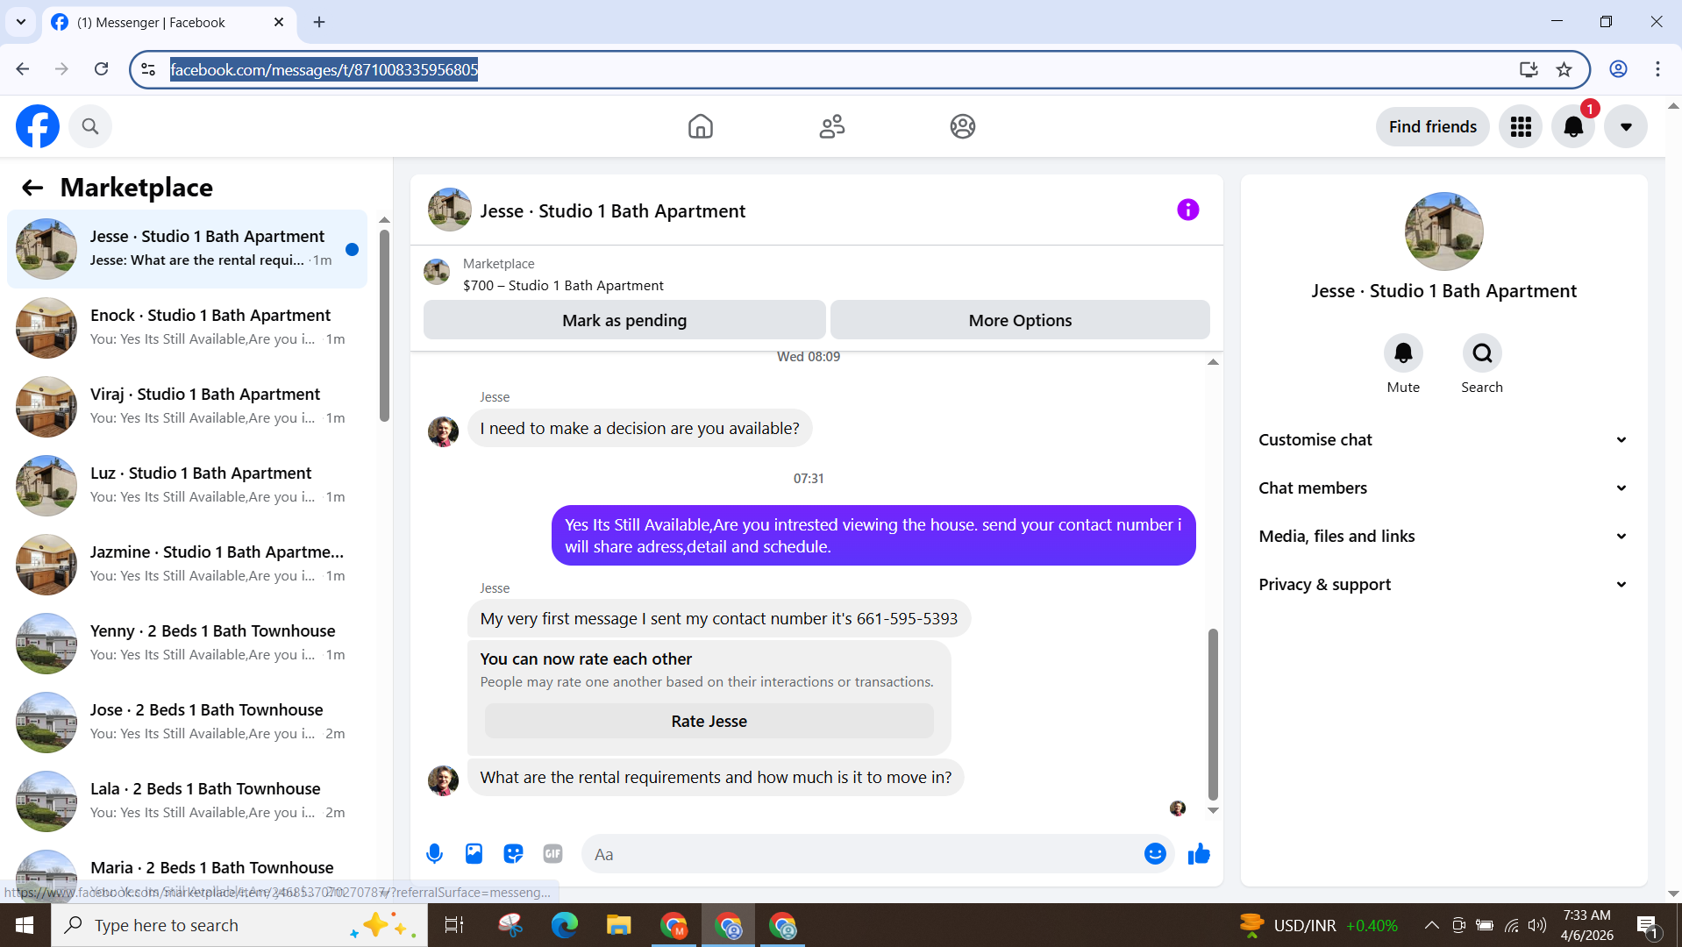Open Enock Studio 1 Bath Apartment chat
This screenshot has height=947, width=1682.
[x=187, y=328]
